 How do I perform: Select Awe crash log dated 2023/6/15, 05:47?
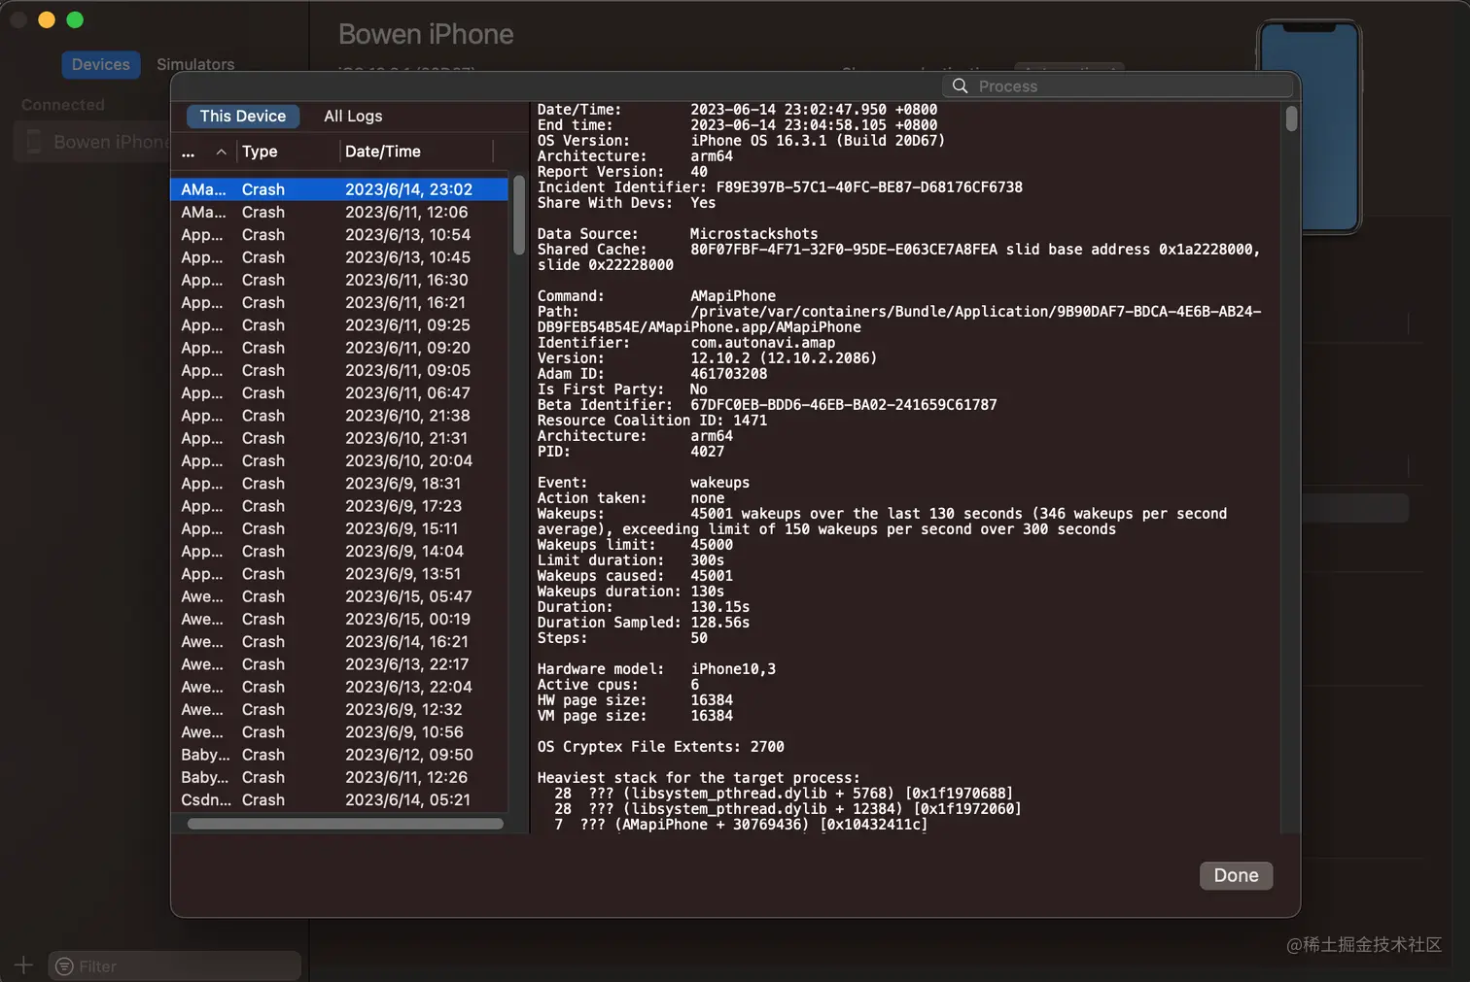click(x=339, y=595)
